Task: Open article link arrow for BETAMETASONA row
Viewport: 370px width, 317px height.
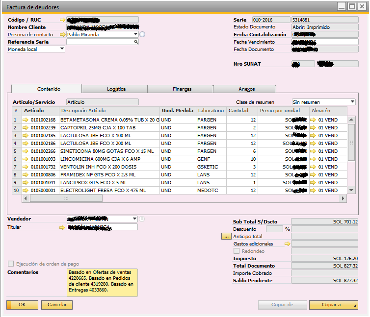Action: [25, 120]
